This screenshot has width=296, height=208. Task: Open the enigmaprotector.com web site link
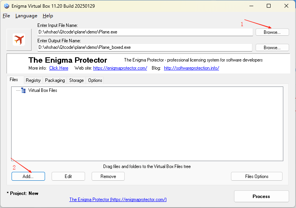(120, 68)
